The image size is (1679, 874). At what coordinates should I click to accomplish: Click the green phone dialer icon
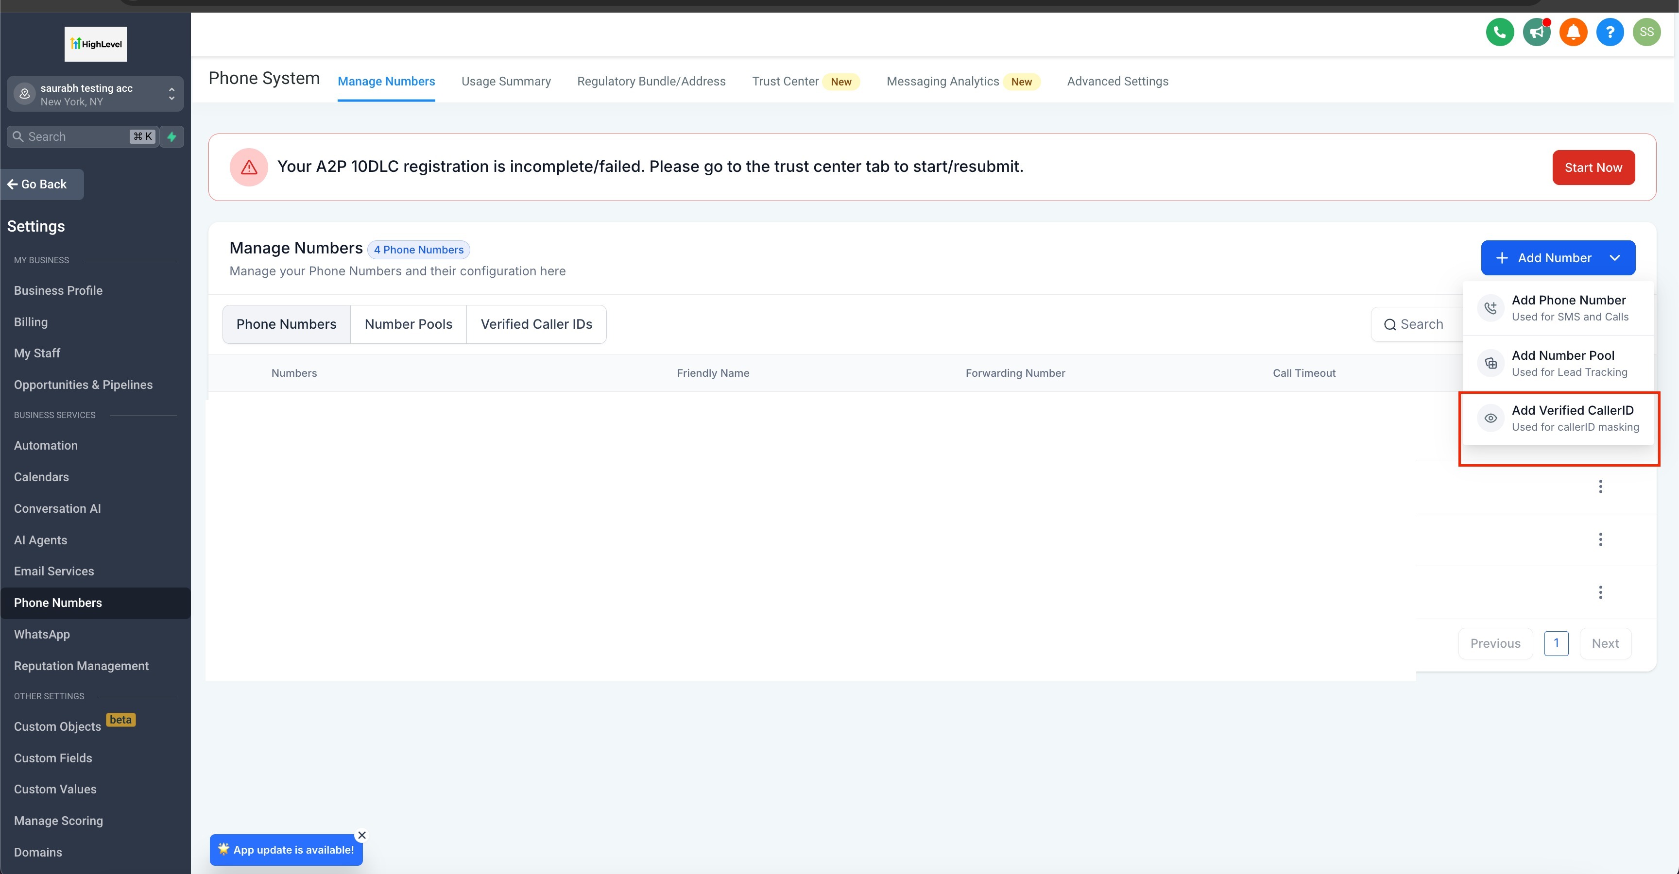tap(1499, 32)
